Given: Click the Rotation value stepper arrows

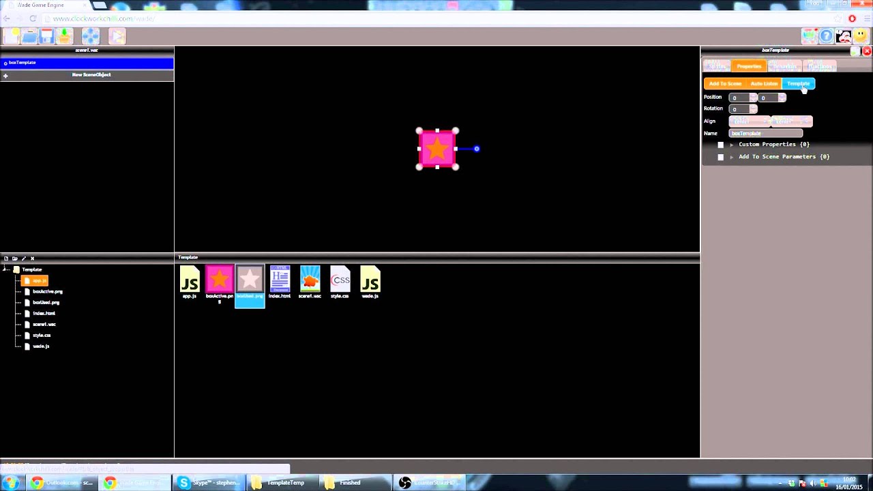Looking at the screenshot, I should 753,109.
